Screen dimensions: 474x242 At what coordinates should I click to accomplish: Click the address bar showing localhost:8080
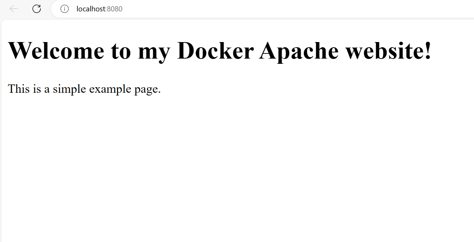click(x=99, y=9)
